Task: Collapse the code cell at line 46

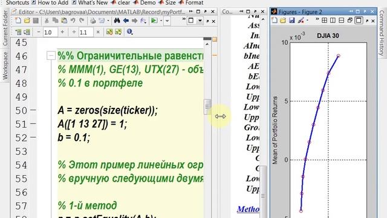Action: [x=51, y=55]
